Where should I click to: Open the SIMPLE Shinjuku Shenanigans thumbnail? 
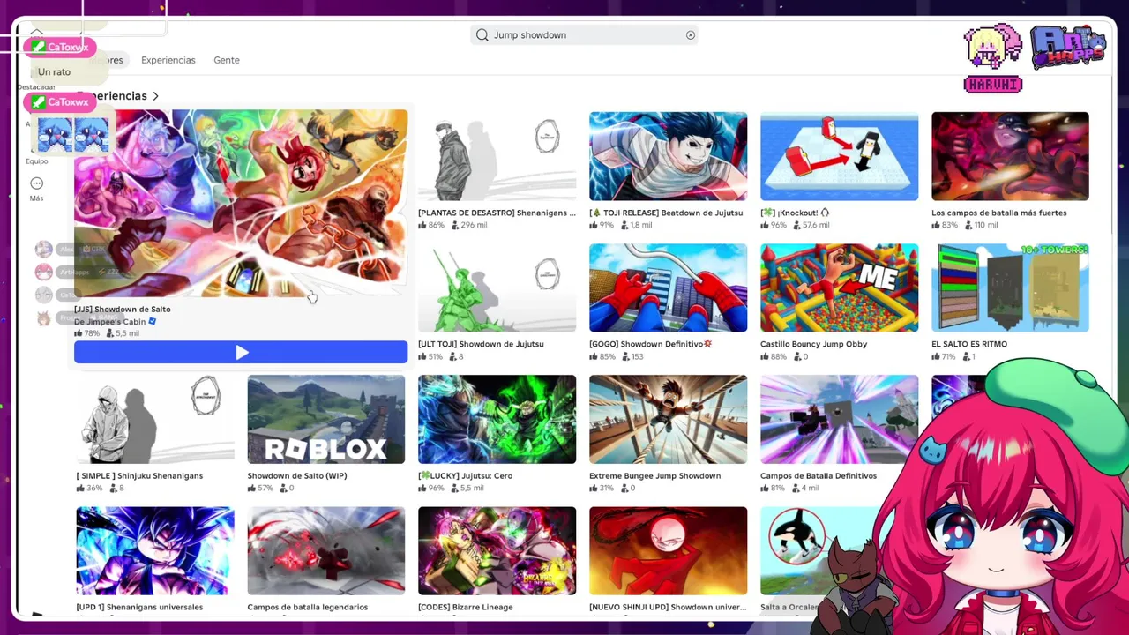[155, 419]
